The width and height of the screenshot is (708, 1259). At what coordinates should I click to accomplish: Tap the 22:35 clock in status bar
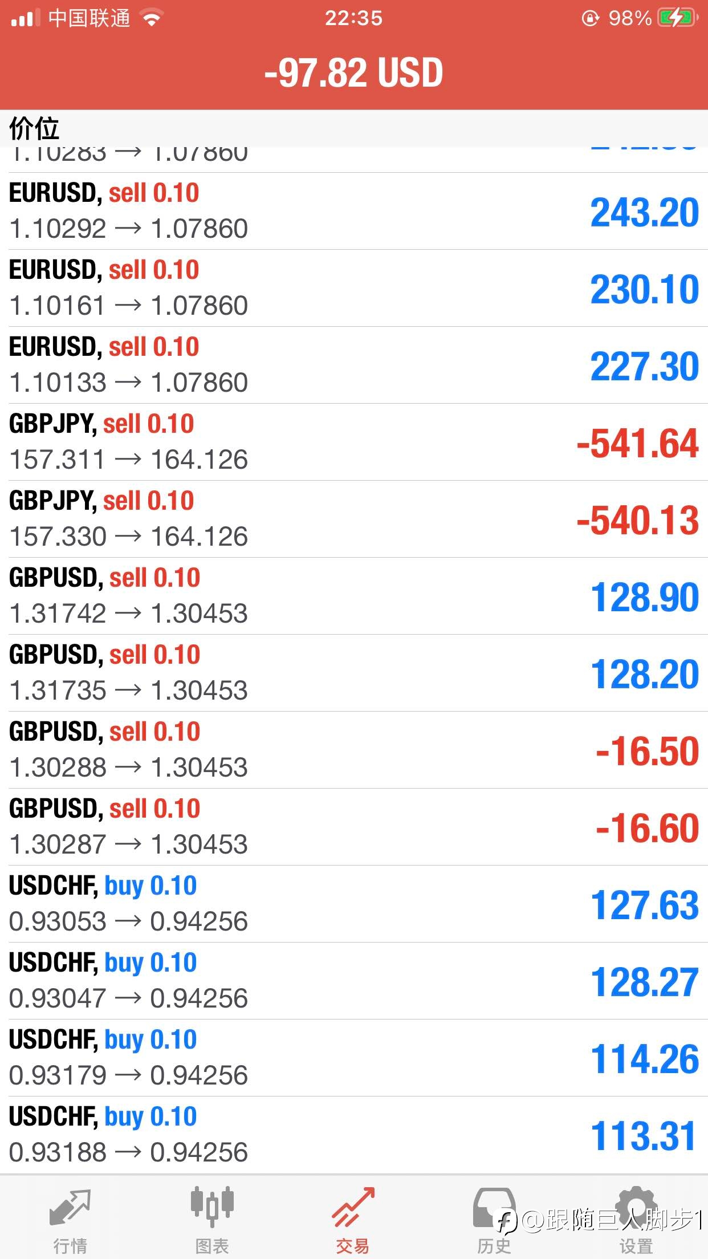pos(353,18)
